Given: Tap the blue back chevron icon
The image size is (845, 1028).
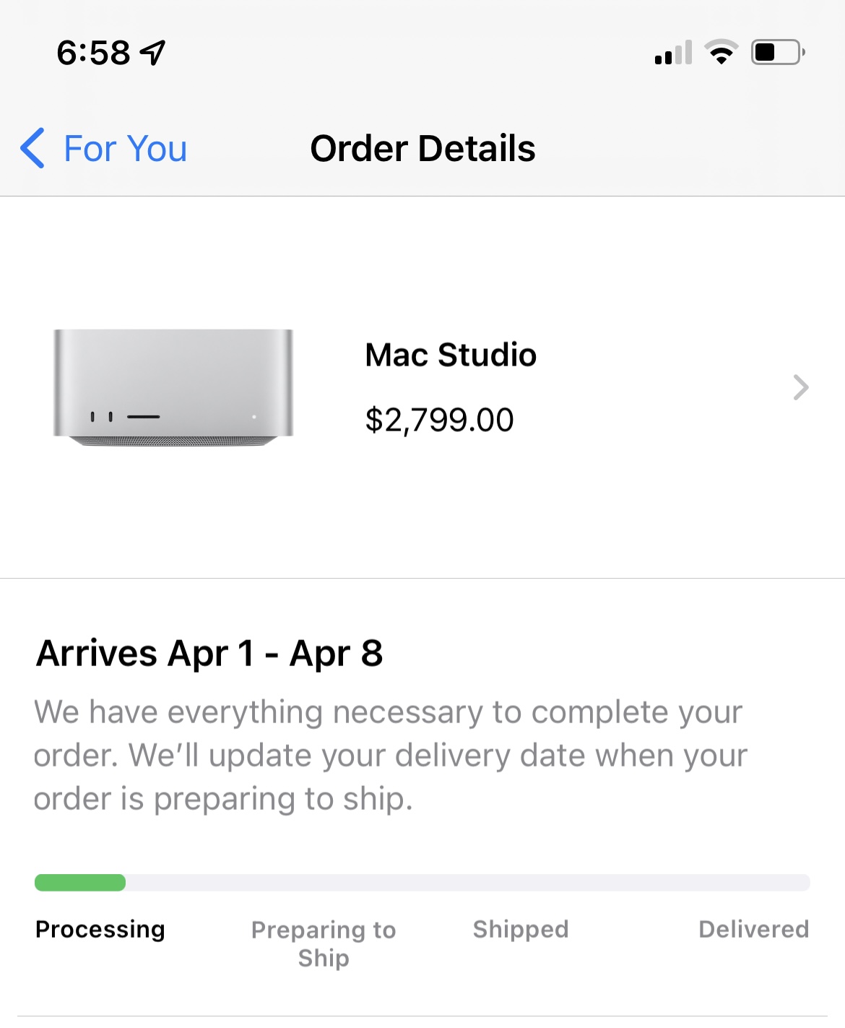Looking at the screenshot, I should coord(32,148).
